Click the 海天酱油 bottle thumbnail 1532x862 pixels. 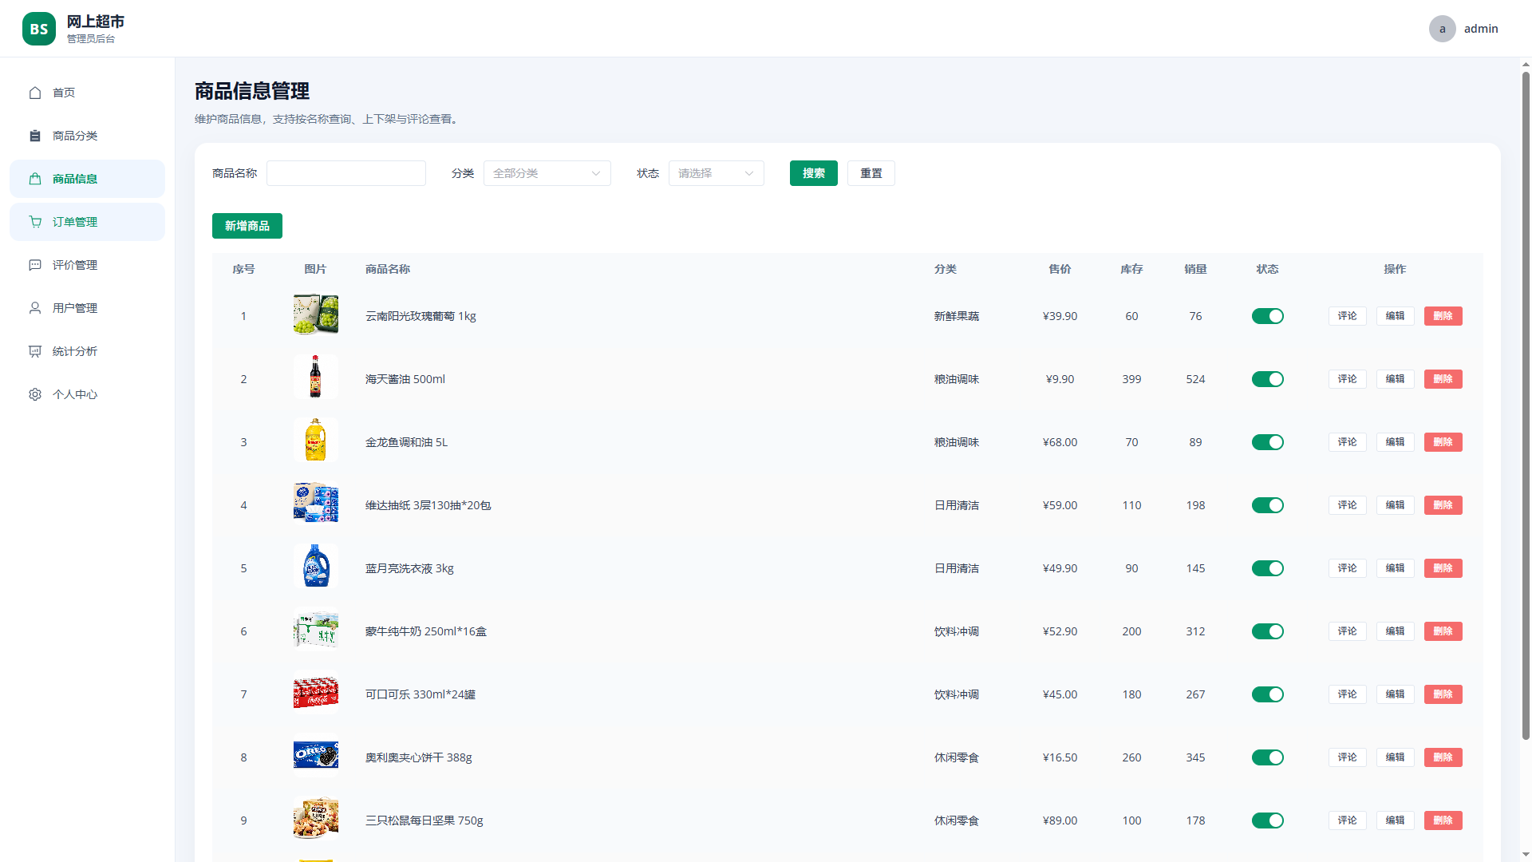pos(316,378)
